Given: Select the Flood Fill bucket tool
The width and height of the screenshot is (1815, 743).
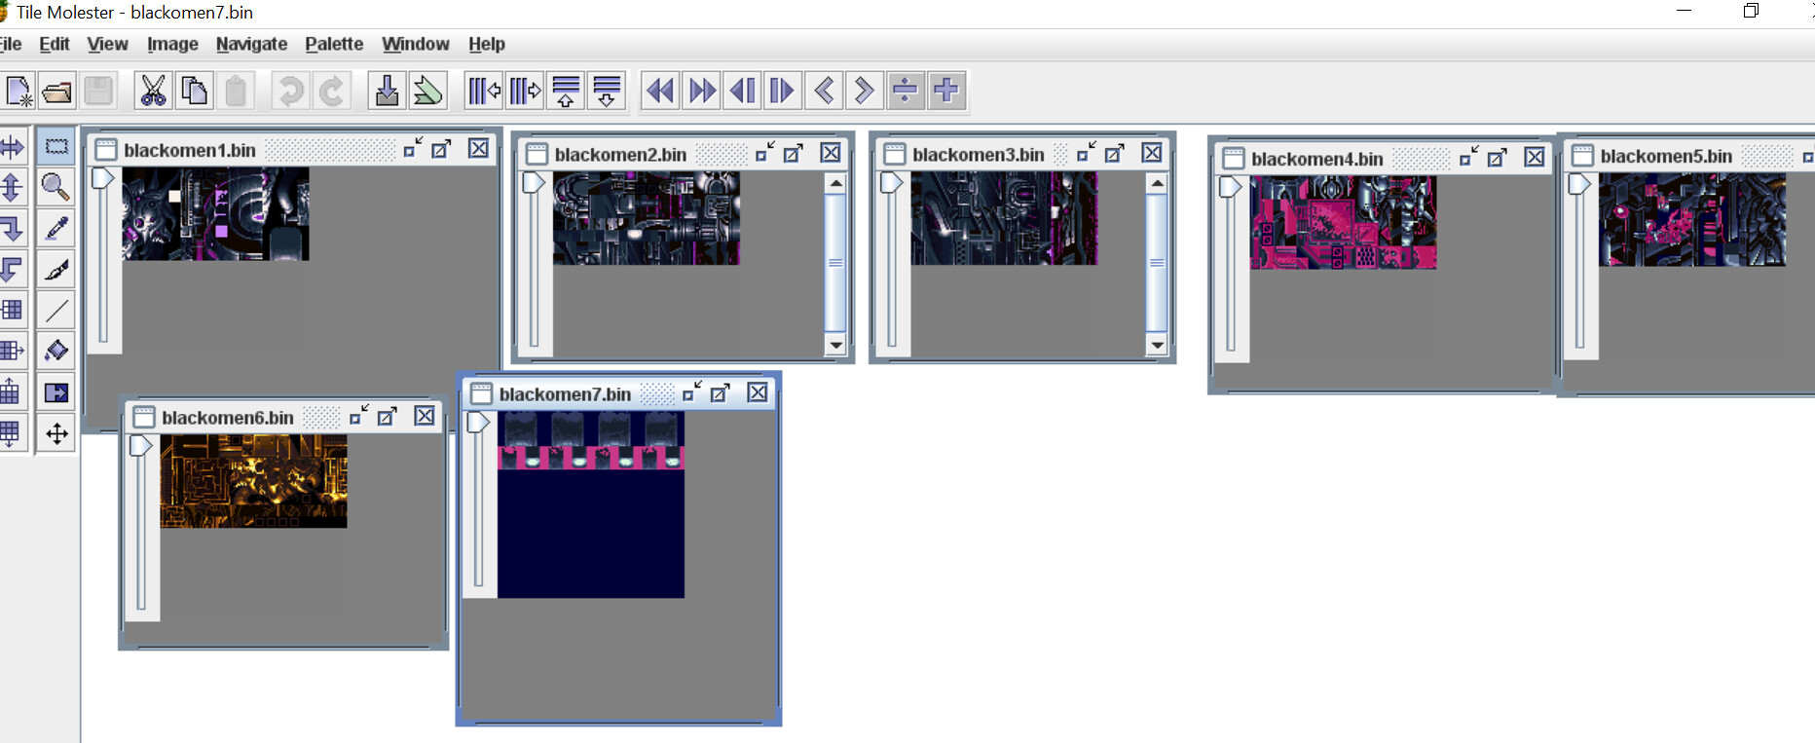Looking at the screenshot, I should pos(56,351).
